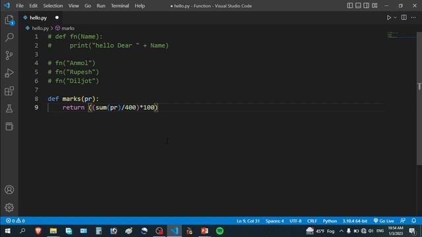This screenshot has height=237, width=422.
Task: Open the Run menu
Action: point(101,6)
